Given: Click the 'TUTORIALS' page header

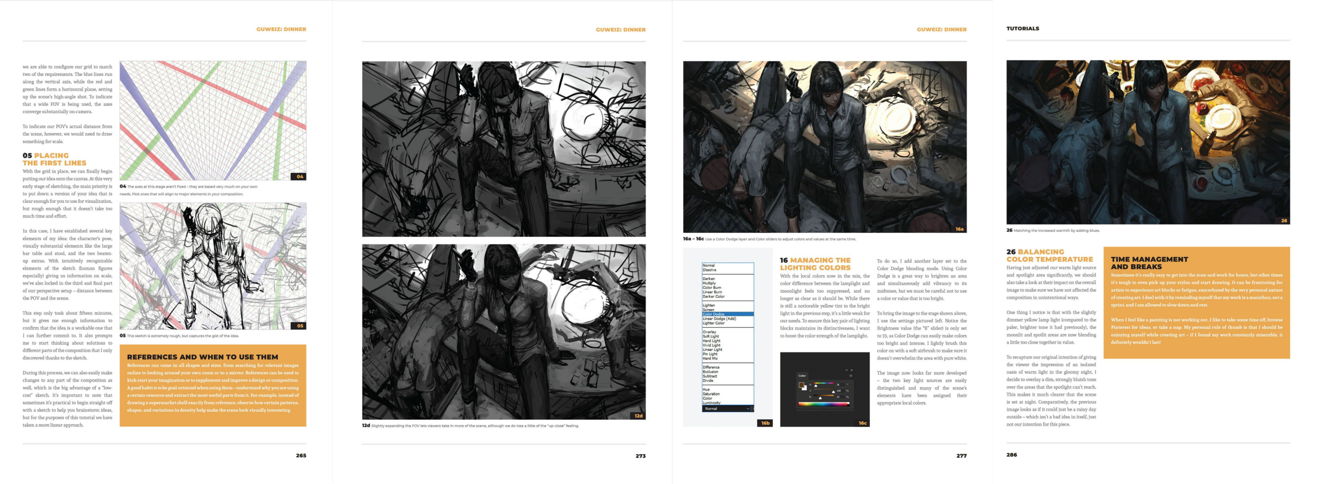Looking at the screenshot, I should [x=1023, y=29].
